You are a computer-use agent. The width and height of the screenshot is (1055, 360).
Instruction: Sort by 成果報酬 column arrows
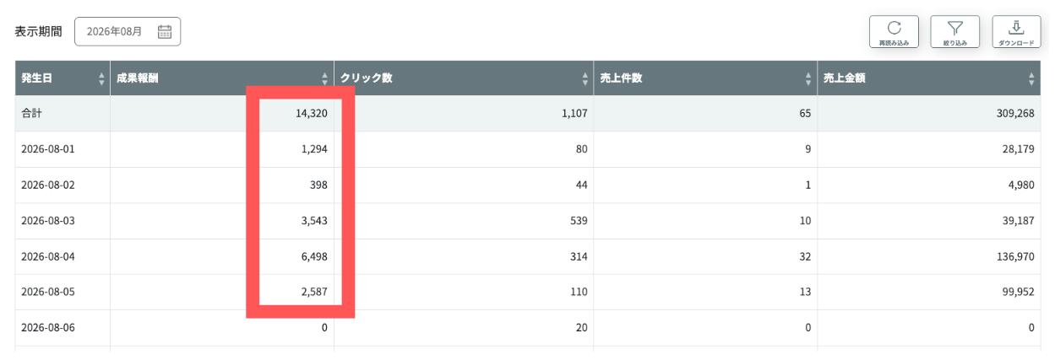(325, 78)
